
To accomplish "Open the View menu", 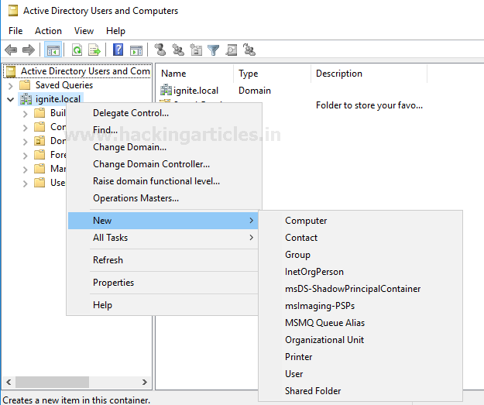I will tap(84, 31).
